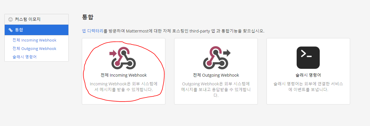Click the dark arrow on Outgoing Webhook icon
This screenshot has height=126, width=370.
click(x=227, y=53)
